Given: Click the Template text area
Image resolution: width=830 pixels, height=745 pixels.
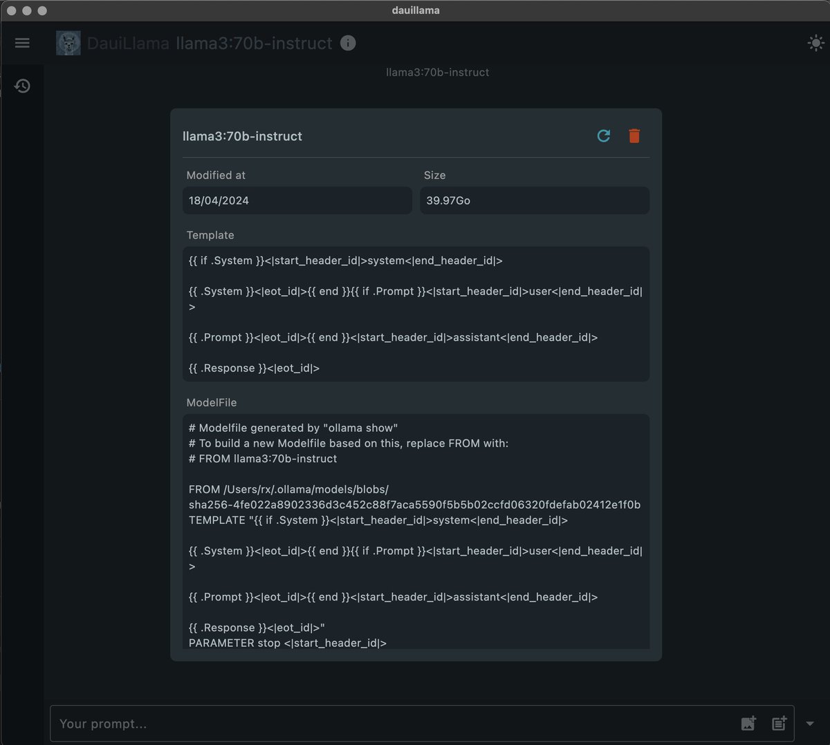Looking at the screenshot, I should point(416,314).
